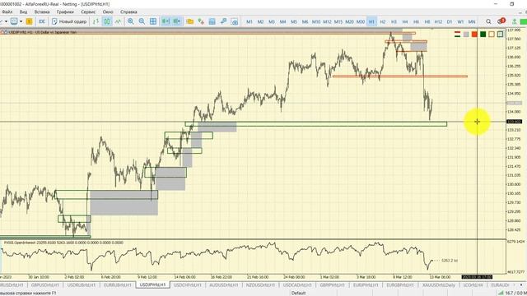The height and width of the screenshot is (296, 527).
Task: Click the indicators list icon
Action: click(x=201, y=21)
